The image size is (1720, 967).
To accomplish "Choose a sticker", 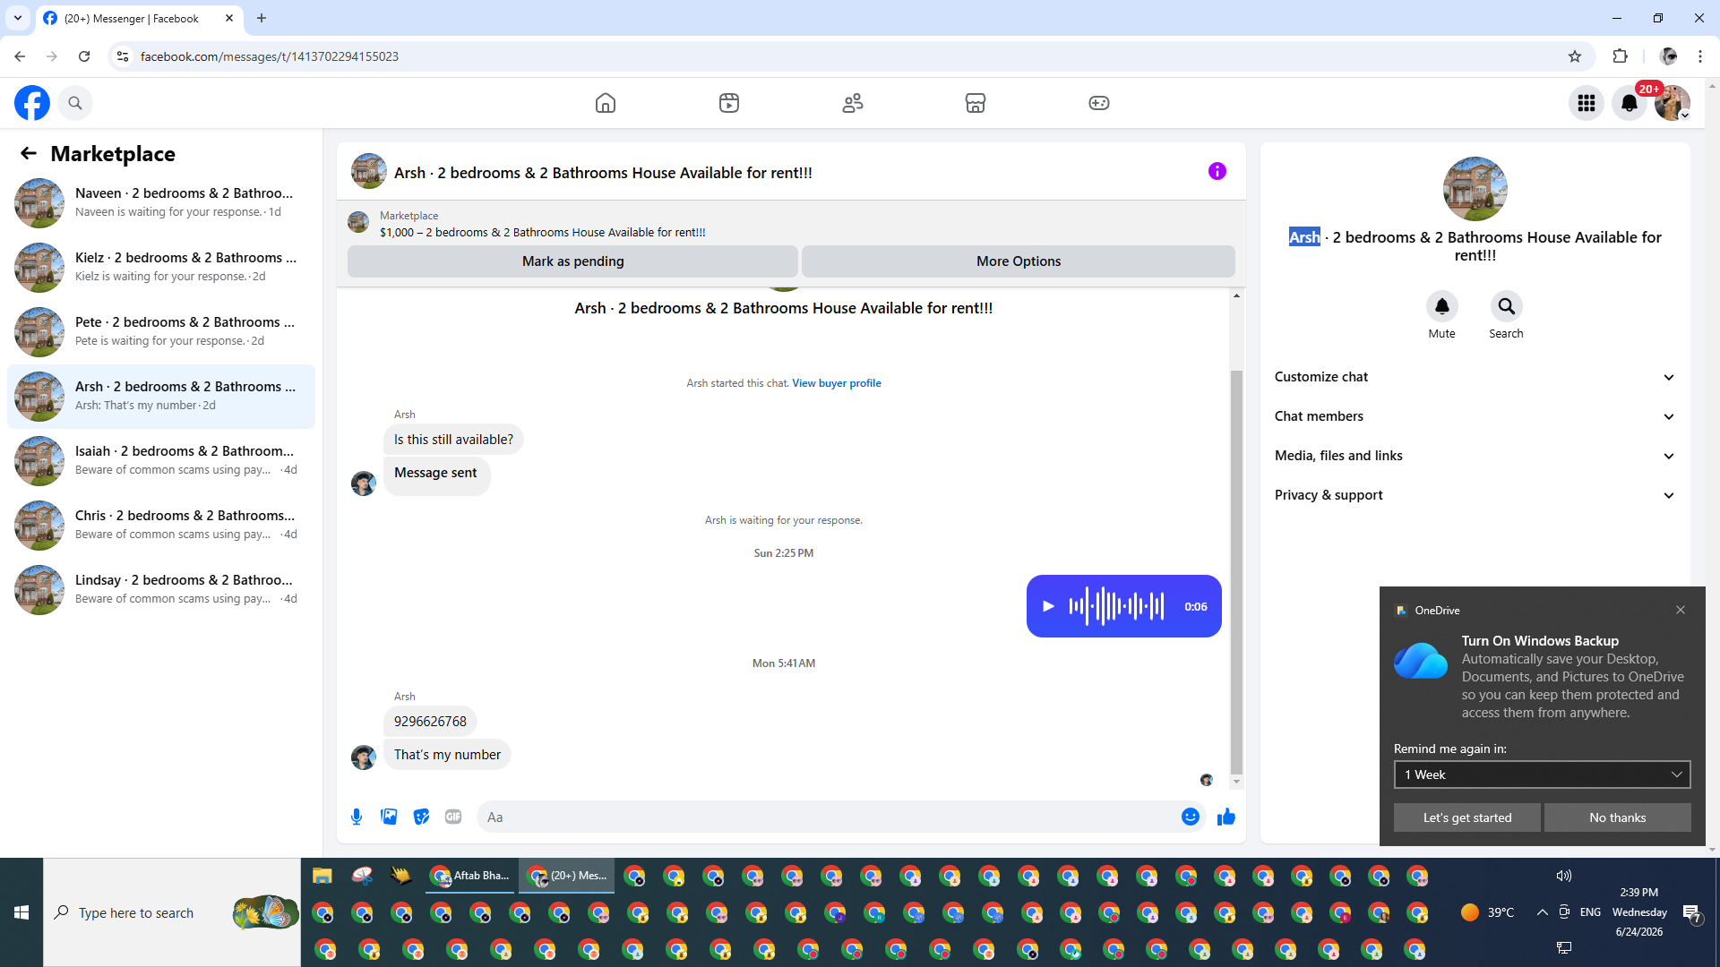I will point(421,817).
